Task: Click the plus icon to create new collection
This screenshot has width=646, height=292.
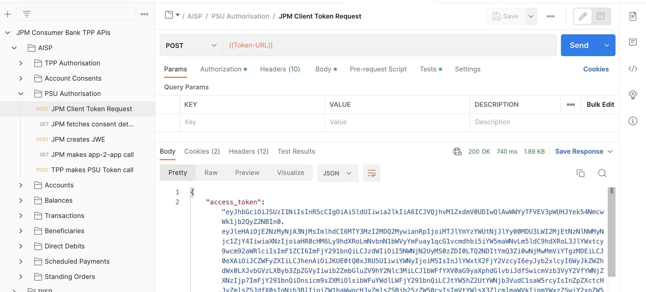Action: [8, 14]
